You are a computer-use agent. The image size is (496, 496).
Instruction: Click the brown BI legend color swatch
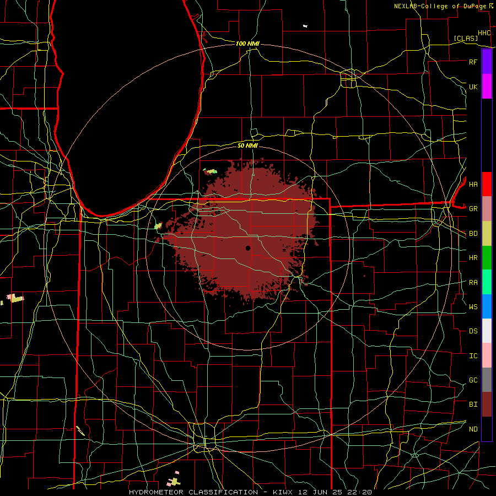pos(487,405)
